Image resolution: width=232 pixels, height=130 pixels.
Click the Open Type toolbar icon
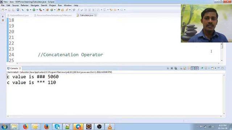(59, 10)
